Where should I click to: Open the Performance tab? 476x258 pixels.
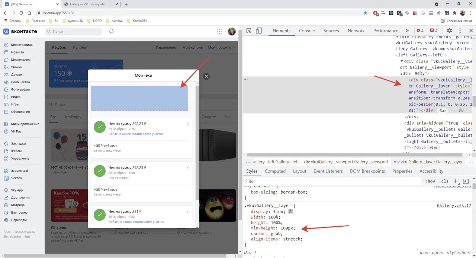pyautogui.click(x=386, y=31)
